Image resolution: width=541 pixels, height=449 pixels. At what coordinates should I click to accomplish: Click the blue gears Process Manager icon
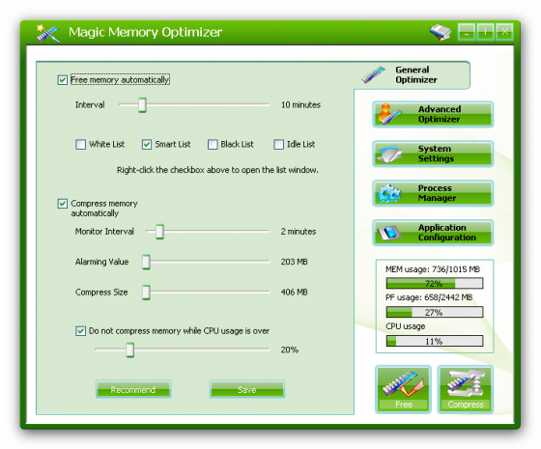pyautogui.click(x=389, y=193)
